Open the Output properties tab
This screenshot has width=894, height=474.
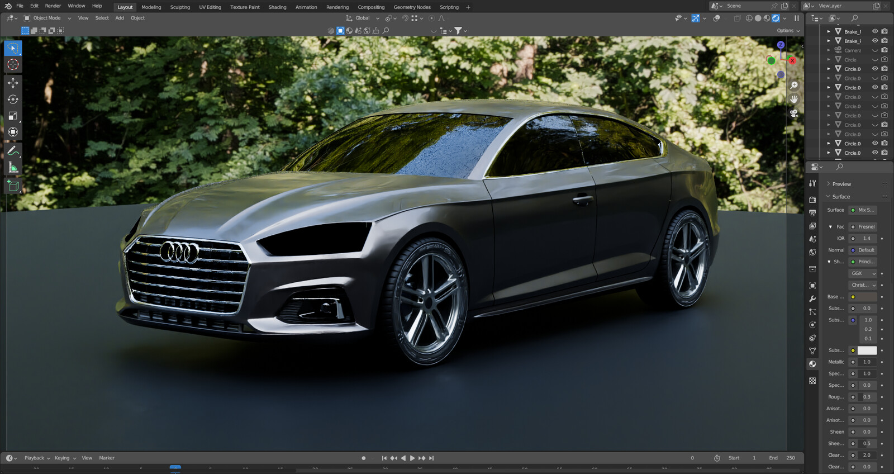tap(812, 213)
